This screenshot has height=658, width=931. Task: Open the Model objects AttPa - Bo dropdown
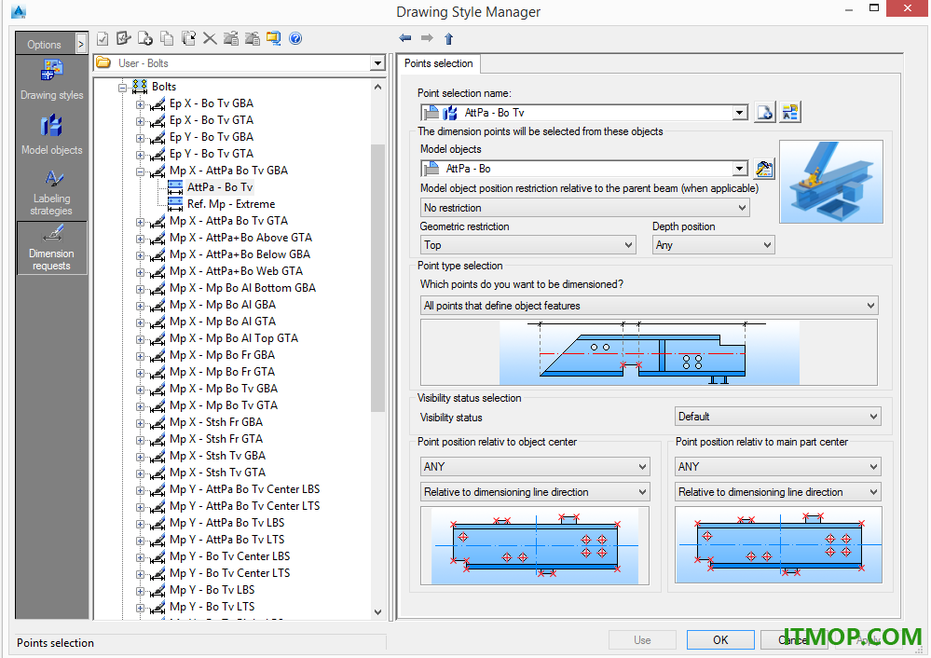(x=739, y=169)
